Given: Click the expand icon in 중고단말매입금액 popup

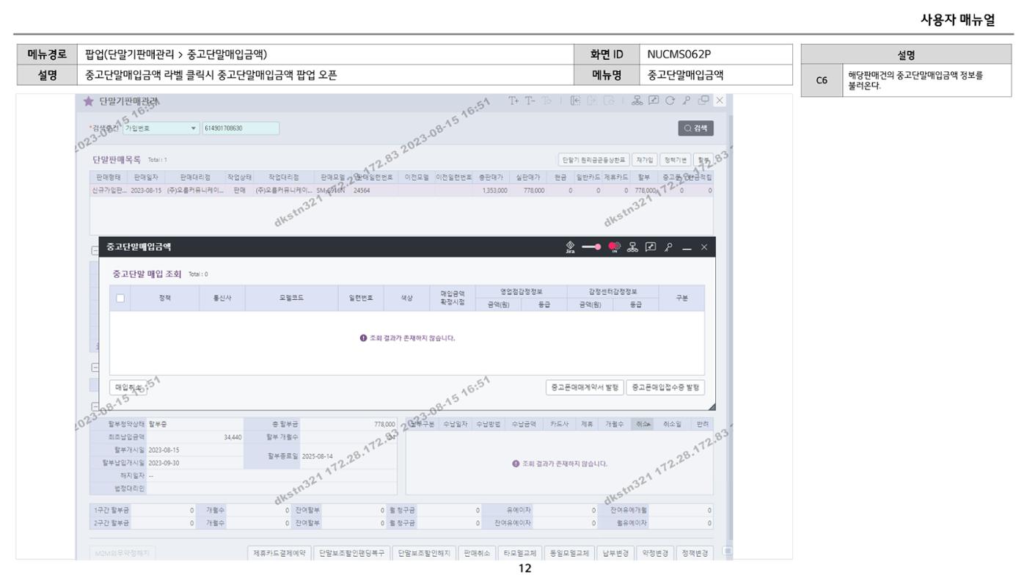Looking at the screenshot, I should (651, 248).
